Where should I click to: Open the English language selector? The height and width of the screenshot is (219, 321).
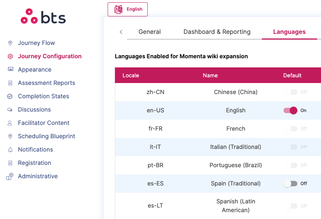[x=127, y=10]
